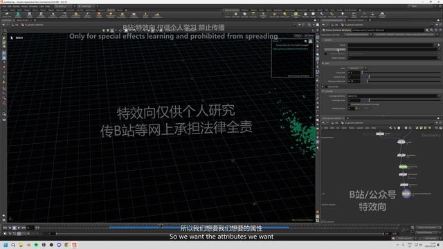Select the Spot Light shelf tool
This screenshot has width=443, height=249.
[x=244, y=15]
